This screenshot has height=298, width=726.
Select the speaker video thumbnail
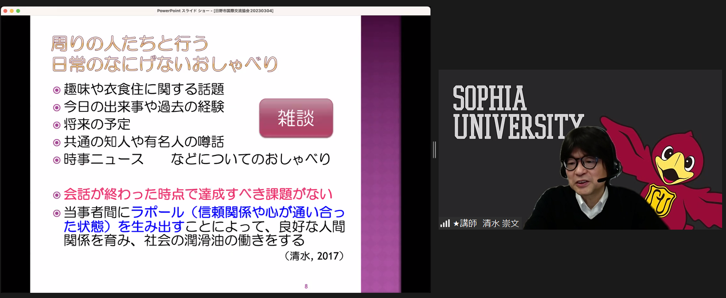point(580,149)
